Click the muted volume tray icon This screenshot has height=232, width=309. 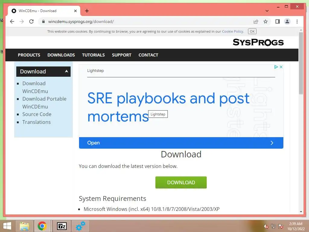click(x=266, y=226)
